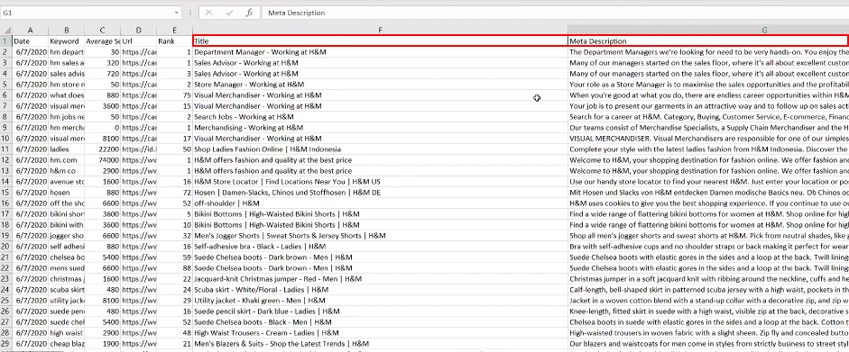Select cell 'Search Jobs - Working at H&M'
This screenshot has height=352, width=849.
(380, 117)
